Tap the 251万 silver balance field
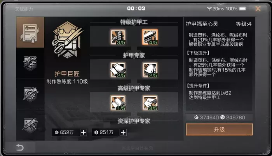The width and height of the screenshot is (272, 156). tap(106, 132)
